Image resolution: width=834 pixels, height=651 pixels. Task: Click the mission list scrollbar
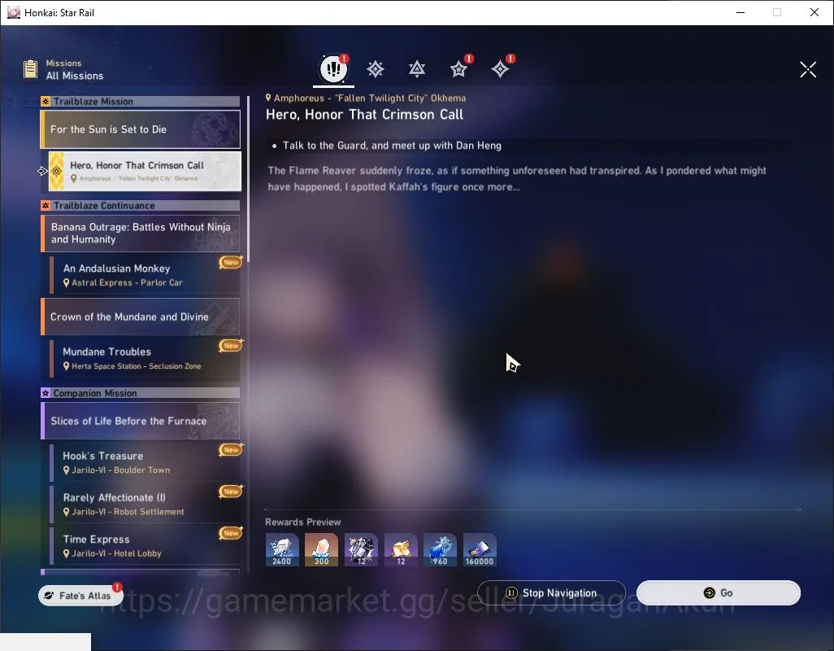[x=248, y=179]
